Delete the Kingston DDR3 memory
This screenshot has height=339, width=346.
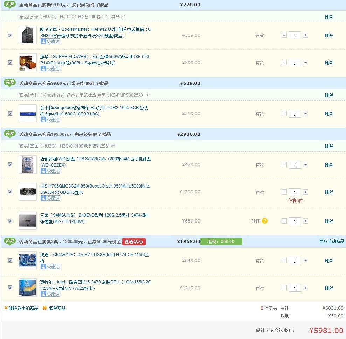(329, 114)
